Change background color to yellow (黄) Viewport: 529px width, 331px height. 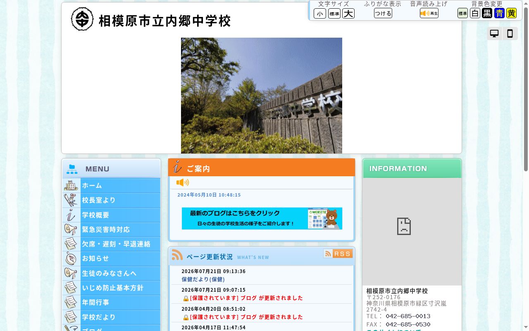[512, 13]
